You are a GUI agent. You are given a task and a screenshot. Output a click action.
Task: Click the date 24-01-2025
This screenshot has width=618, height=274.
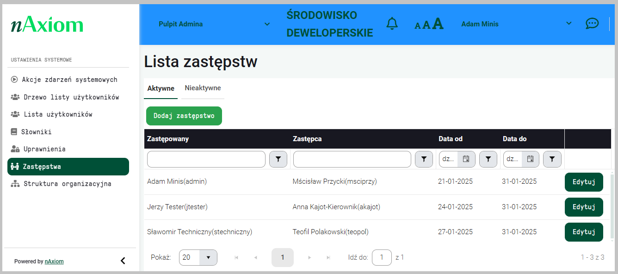455,207
